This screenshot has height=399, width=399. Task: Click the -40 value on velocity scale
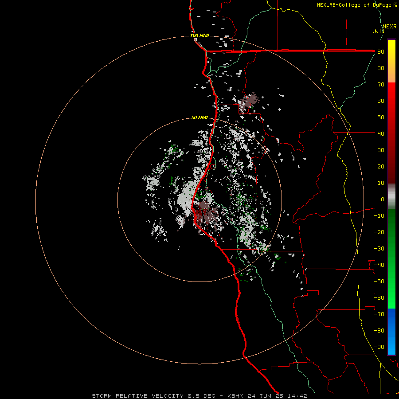[379, 265]
